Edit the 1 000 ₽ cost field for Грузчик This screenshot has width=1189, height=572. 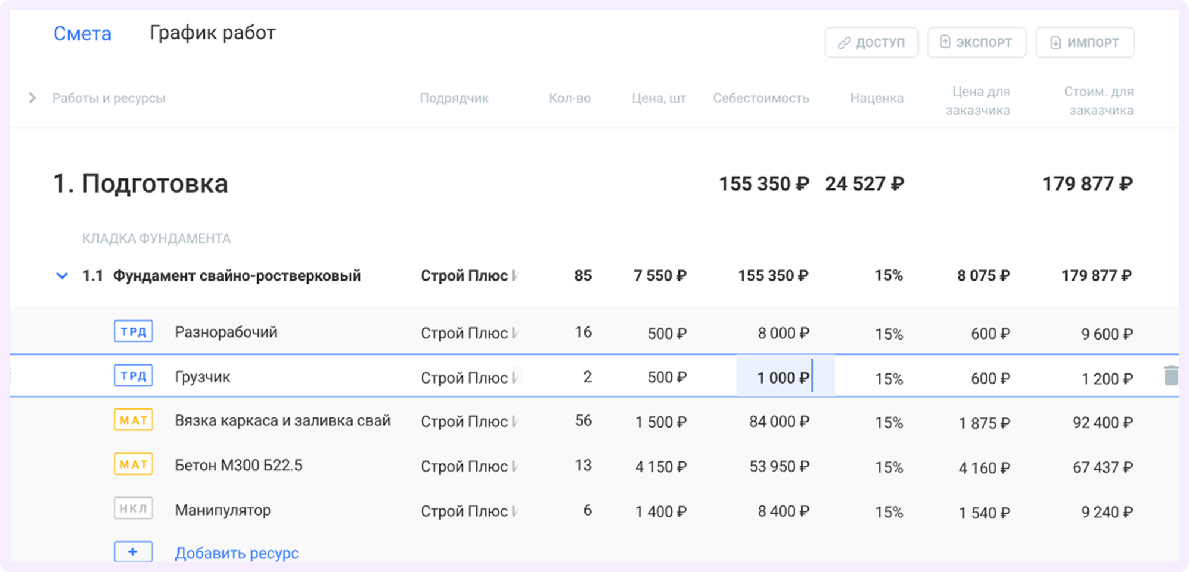(x=785, y=376)
